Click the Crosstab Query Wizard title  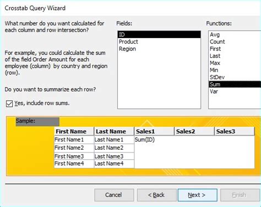[35, 8]
